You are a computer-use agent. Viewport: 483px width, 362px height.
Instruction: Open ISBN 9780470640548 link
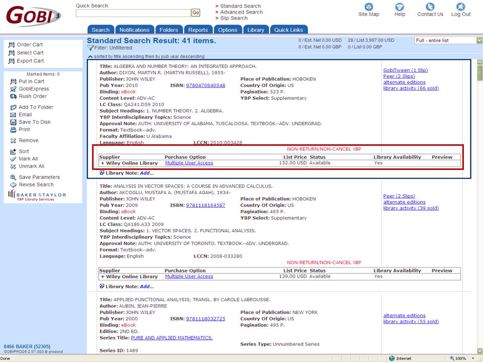(x=205, y=85)
